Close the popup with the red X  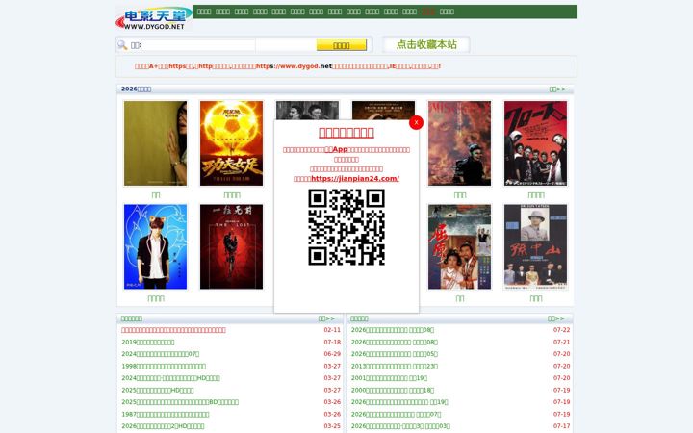[416, 122]
